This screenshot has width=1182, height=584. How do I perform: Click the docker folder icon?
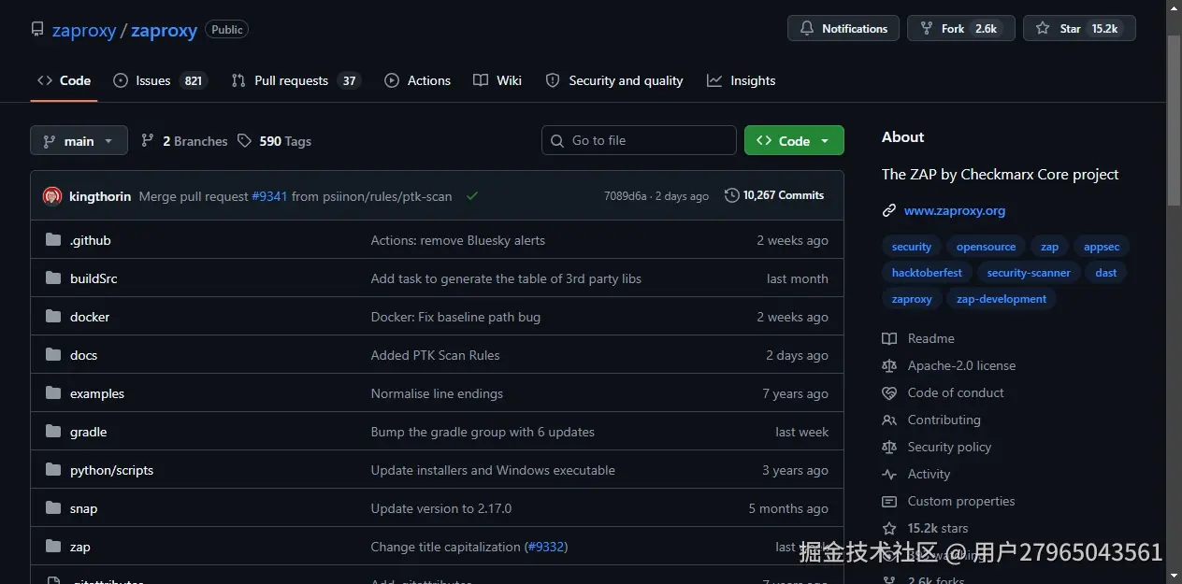53,317
